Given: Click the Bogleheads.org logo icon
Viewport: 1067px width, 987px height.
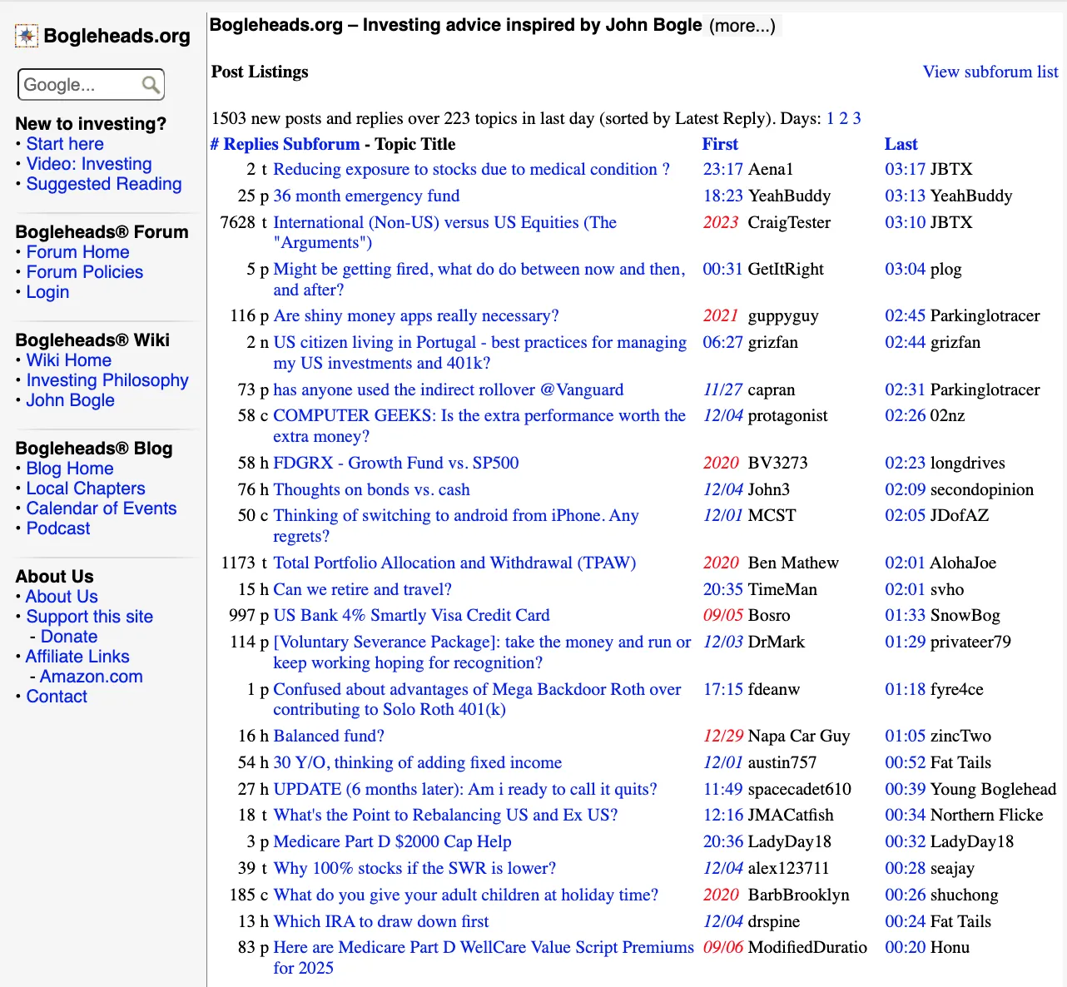Looking at the screenshot, I should pyautogui.click(x=27, y=36).
